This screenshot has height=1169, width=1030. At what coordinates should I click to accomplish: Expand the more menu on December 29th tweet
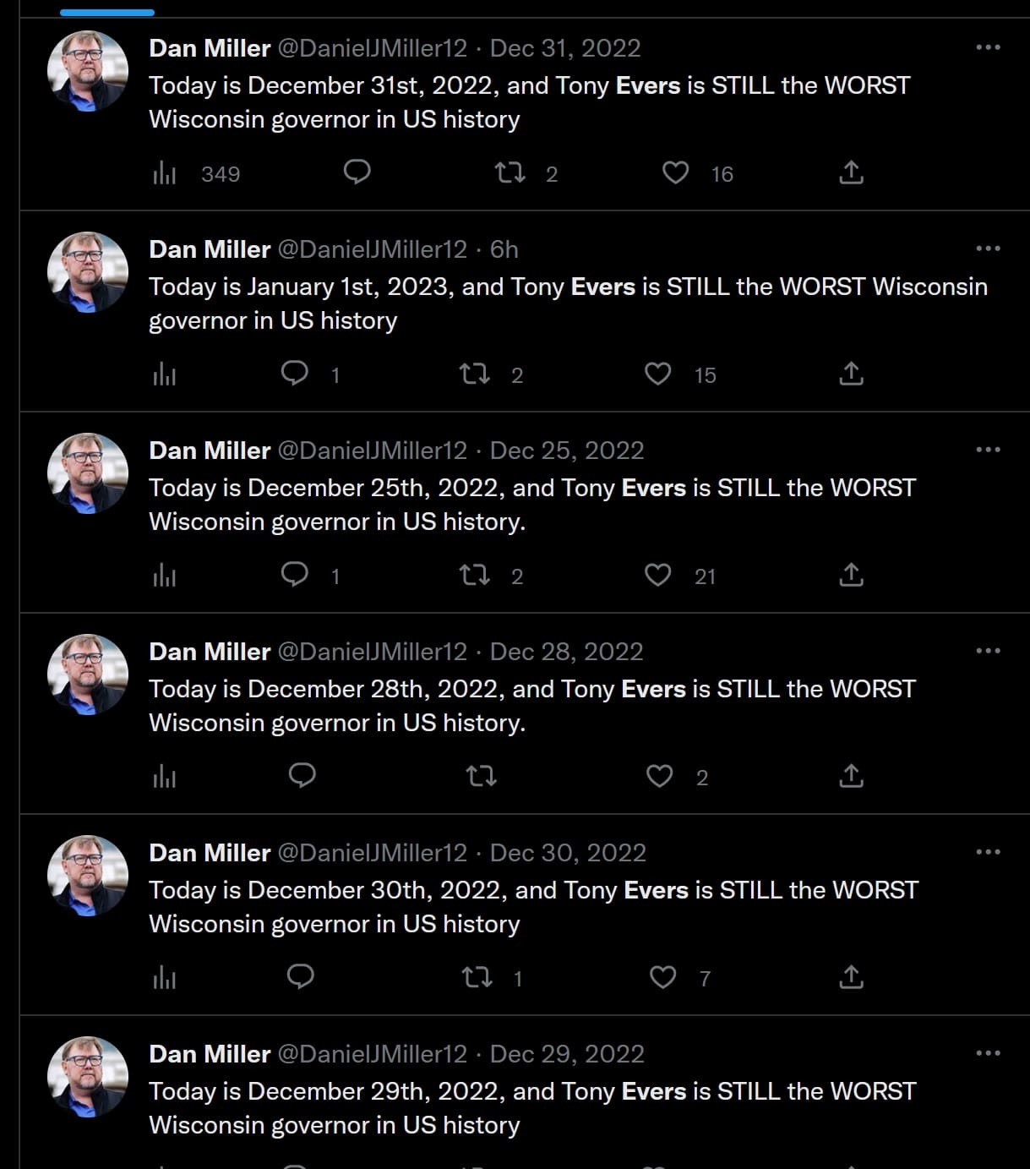point(988,1053)
